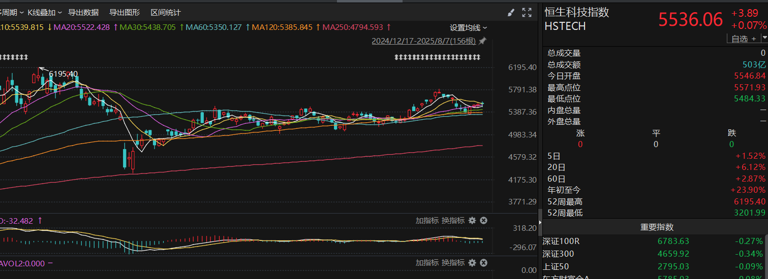Select the 最低点位 value 5484.33
This screenshot has height=279, width=768.
tap(750, 98)
